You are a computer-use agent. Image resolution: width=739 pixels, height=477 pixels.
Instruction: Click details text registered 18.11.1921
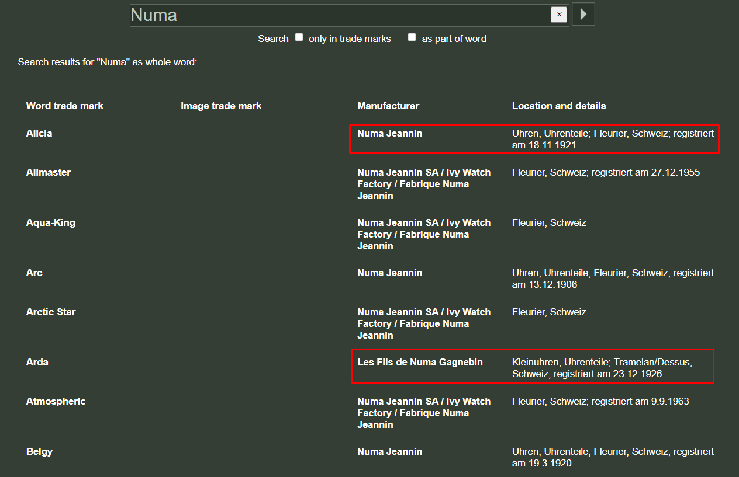tap(613, 139)
